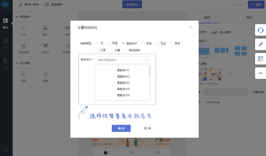Click the customer service headset icon
Image resolution: width=266 pixels, height=156 pixels.
261,30
